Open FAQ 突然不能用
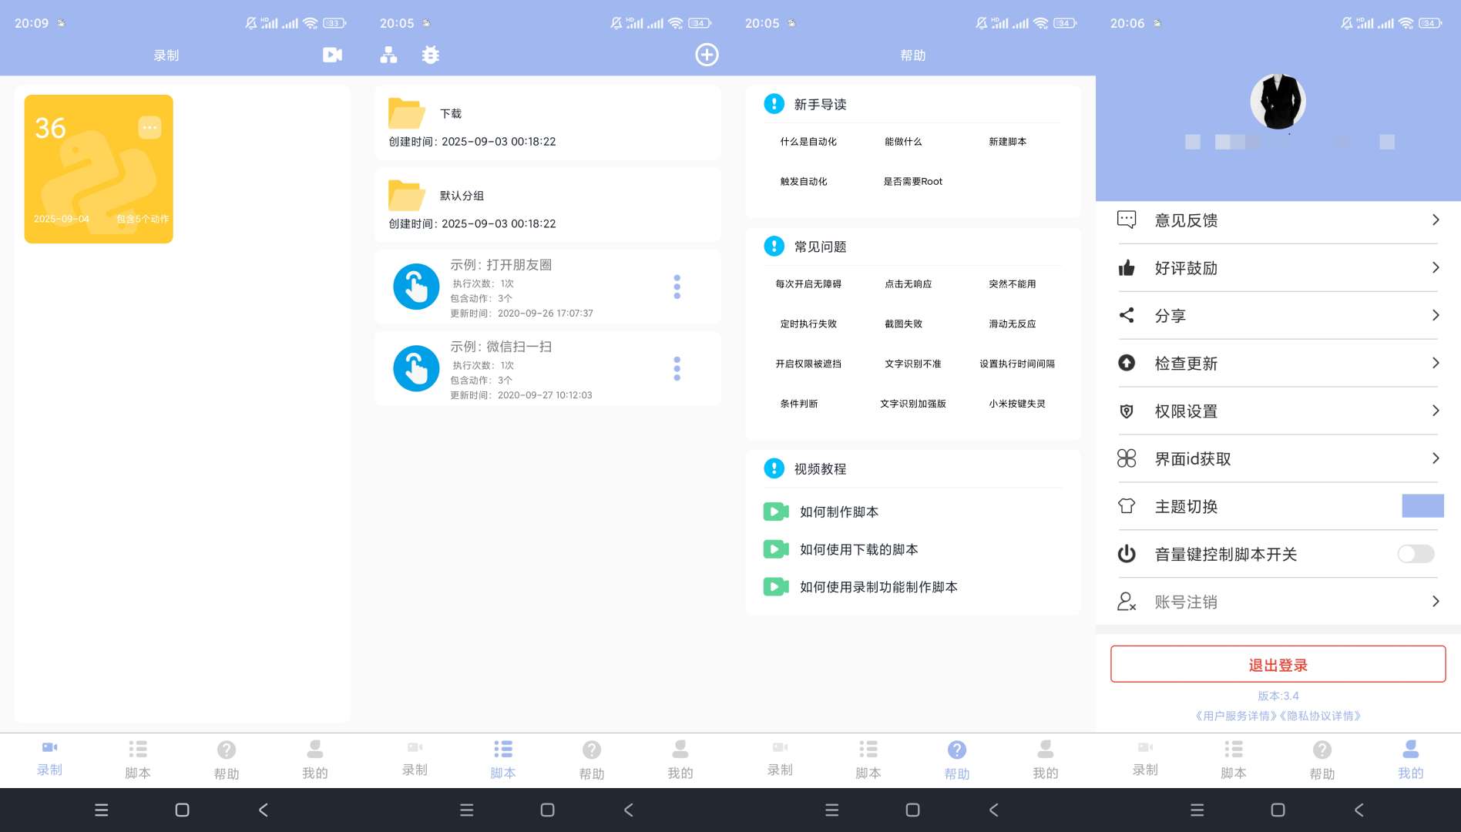Image resolution: width=1461 pixels, height=832 pixels. point(1012,284)
